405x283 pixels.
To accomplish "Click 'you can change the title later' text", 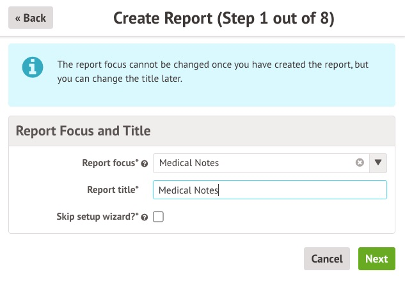I will (x=128, y=79).
